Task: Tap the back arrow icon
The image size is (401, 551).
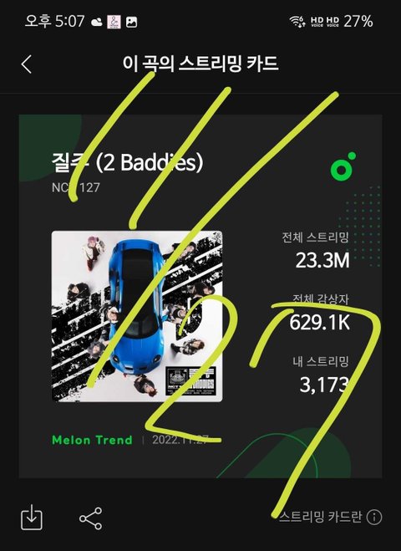Action: coord(27,64)
